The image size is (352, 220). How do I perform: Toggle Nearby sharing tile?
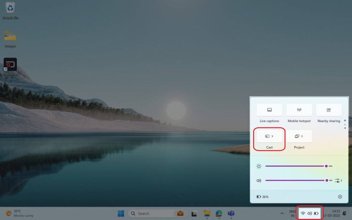[x=329, y=110]
